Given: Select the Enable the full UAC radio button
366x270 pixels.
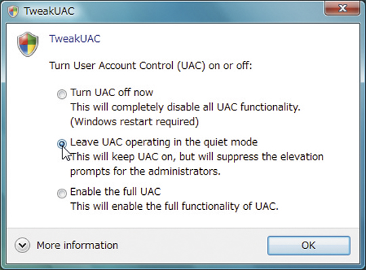Looking at the screenshot, I should (x=62, y=194).
